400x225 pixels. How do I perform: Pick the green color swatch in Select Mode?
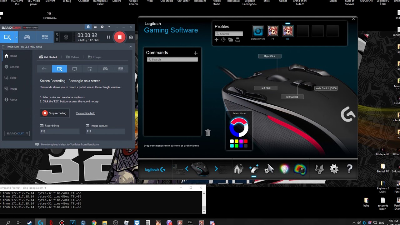[237, 146]
